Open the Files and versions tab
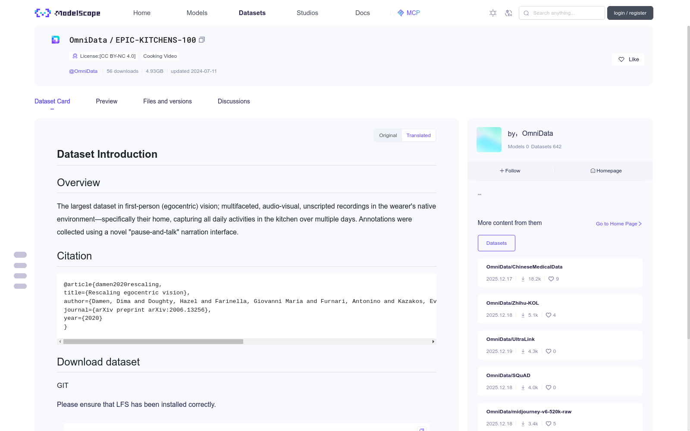Screen dimensions: 690x431 click(x=167, y=101)
